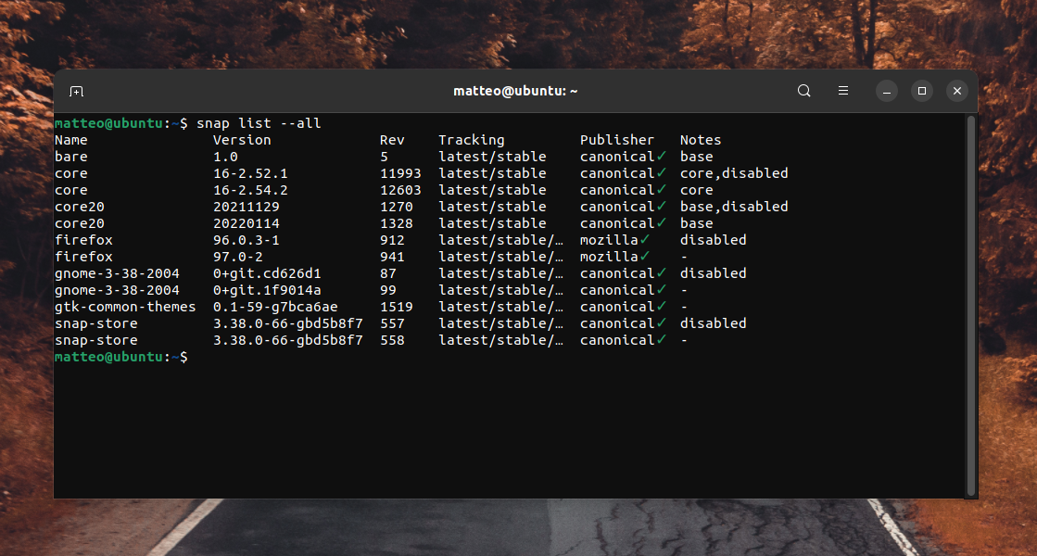Click the "snap list --all" command text
This screenshot has height=556, width=1037.
(x=259, y=123)
